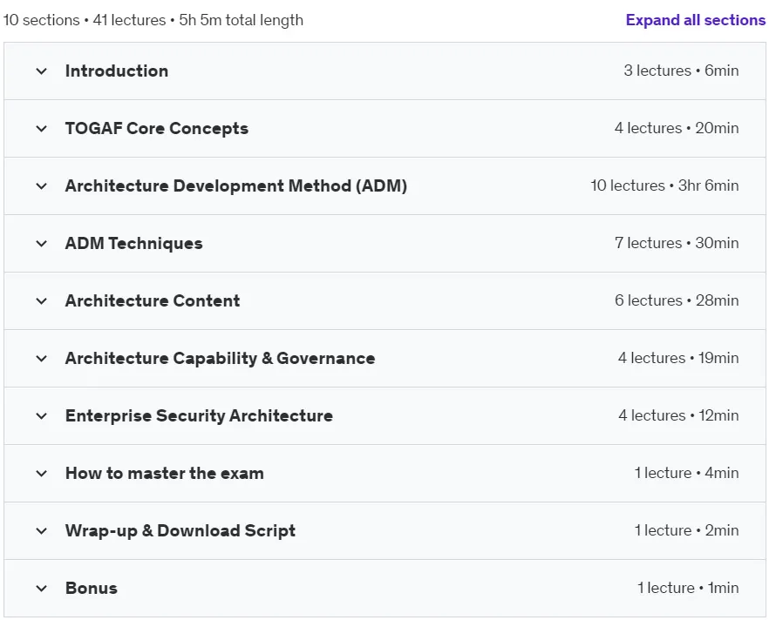Click the '10 sections • 41 lectures' summary text
Viewport: 769px width, 620px height.
coord(85,20)
